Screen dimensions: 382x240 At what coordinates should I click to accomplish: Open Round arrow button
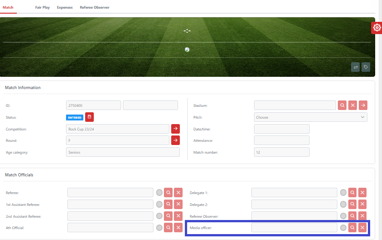coord(175,140)
